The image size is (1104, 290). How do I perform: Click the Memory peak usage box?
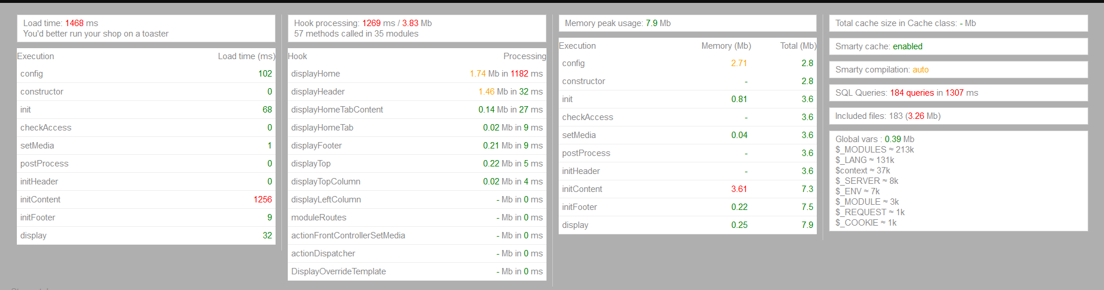(x=688, y=23)
